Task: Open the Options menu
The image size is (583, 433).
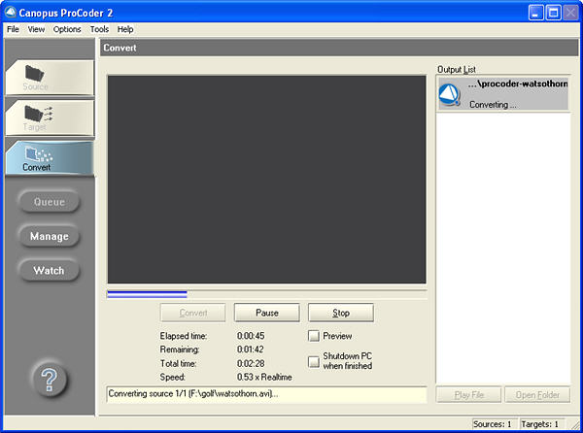Action: [x=67, y=29]
